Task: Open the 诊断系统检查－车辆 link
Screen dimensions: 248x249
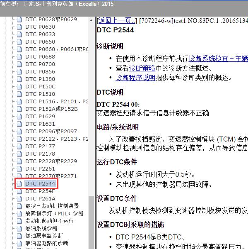Action: coord(218,59)
